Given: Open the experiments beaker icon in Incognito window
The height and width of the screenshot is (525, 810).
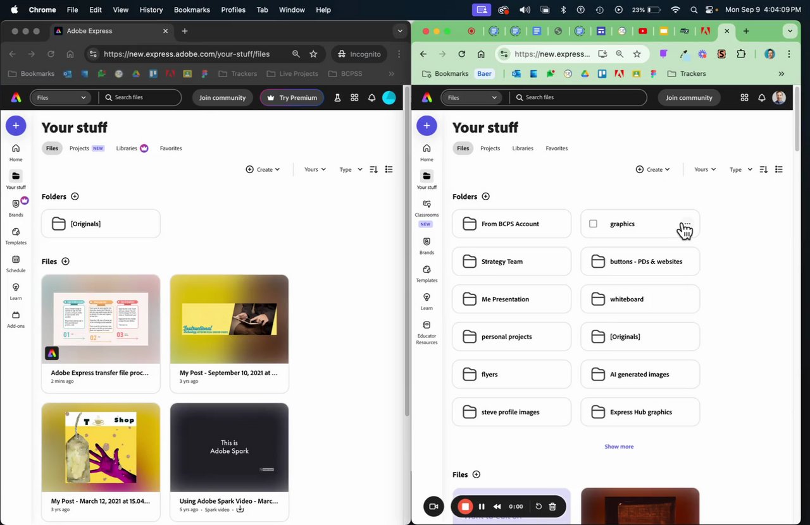Looking at the screenshot, I should (x=337, y=98).
